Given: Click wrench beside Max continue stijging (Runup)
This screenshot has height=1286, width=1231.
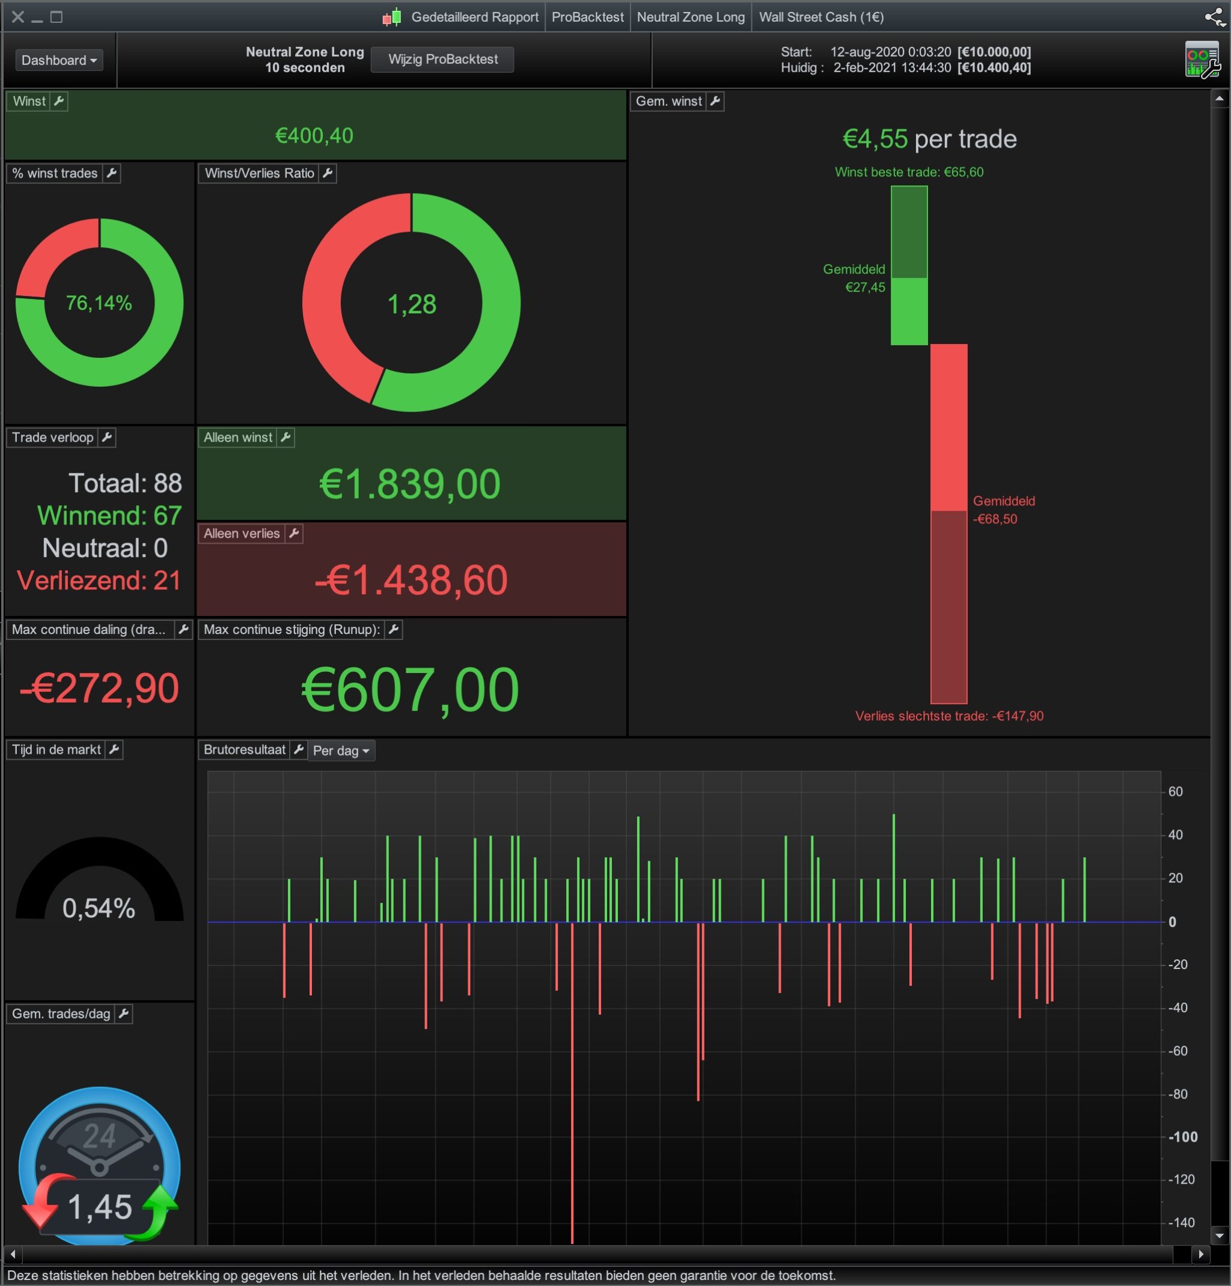Looking at the screenshot, I should [x=394, y=630].
